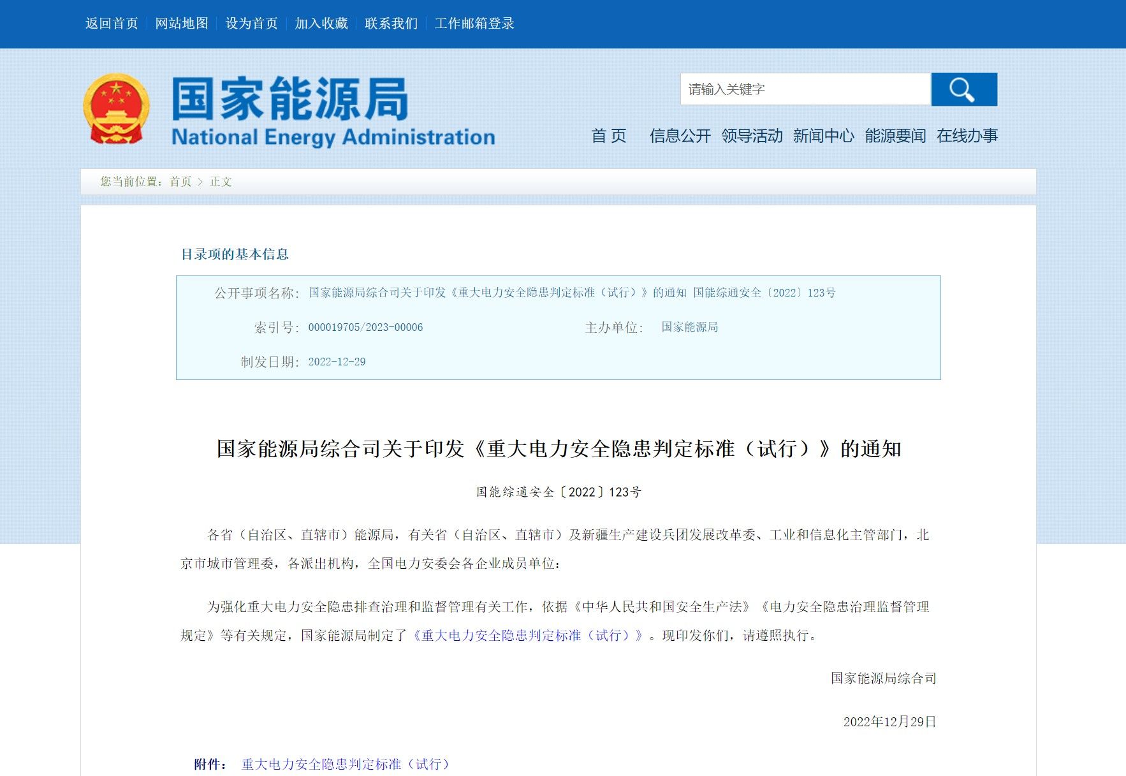Open the 首页 navigation menu item
The width and height of the screenshot is (1126, 776).
coord(608,136)
